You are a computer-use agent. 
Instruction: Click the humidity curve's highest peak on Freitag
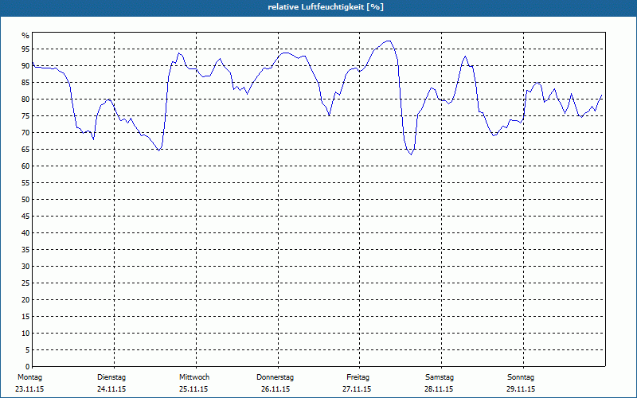(x=389, y=41)
